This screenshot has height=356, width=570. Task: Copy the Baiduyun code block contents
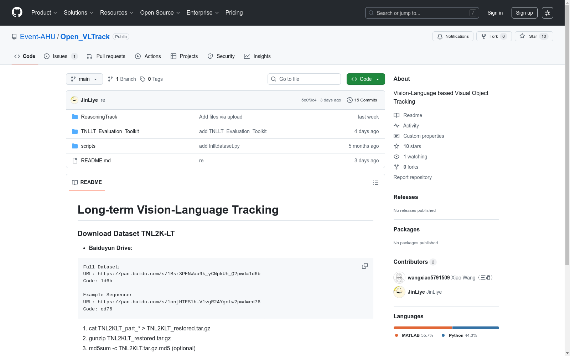point(365,266)
